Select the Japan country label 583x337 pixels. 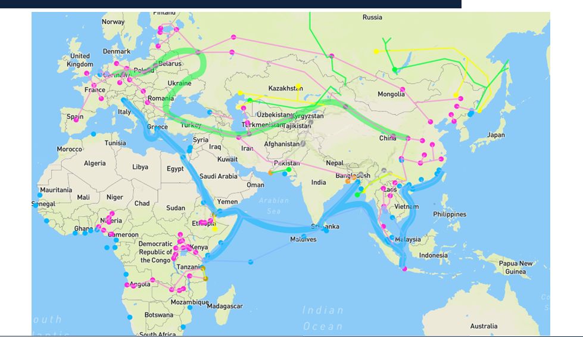[496, 135]
